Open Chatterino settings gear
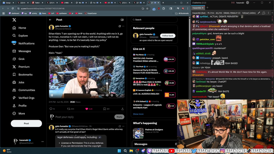The height and width of the screenshot is (154, 274). point(247,3)
